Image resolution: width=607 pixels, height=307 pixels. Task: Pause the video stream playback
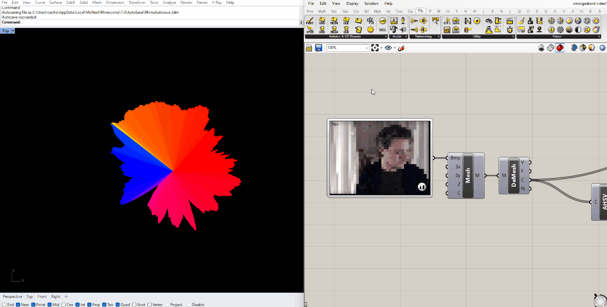[x=422, y=187]
